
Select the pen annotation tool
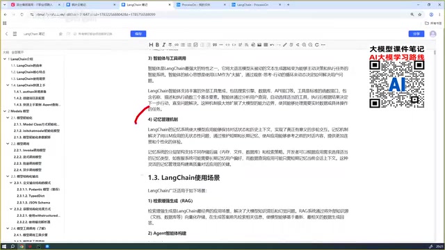pos(285,44)
